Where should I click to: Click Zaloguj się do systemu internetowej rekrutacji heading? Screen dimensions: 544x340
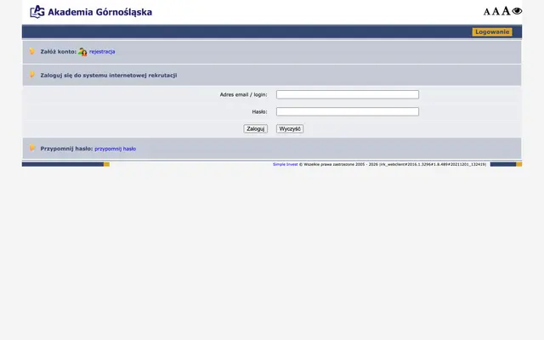click(109, 76)
